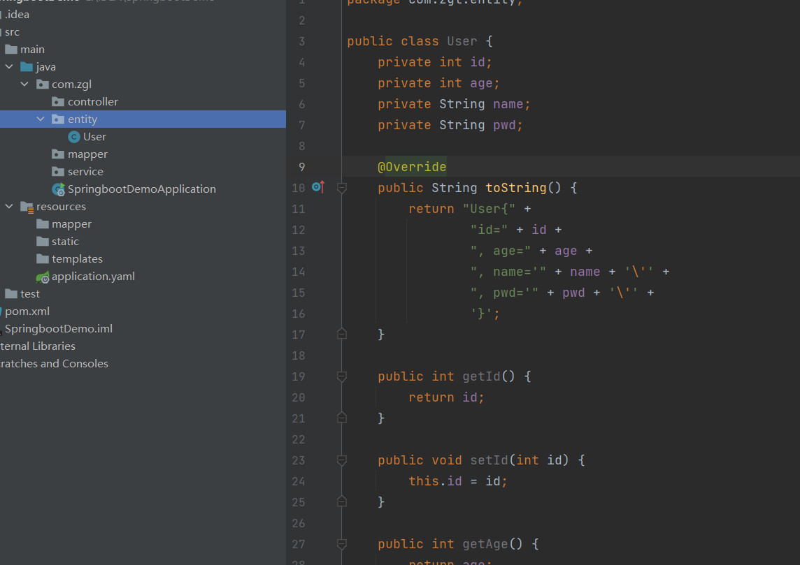Viewport: 800px width, 565px height.
Task: Select the static folder under resources
Action: (x=65, y=242)
